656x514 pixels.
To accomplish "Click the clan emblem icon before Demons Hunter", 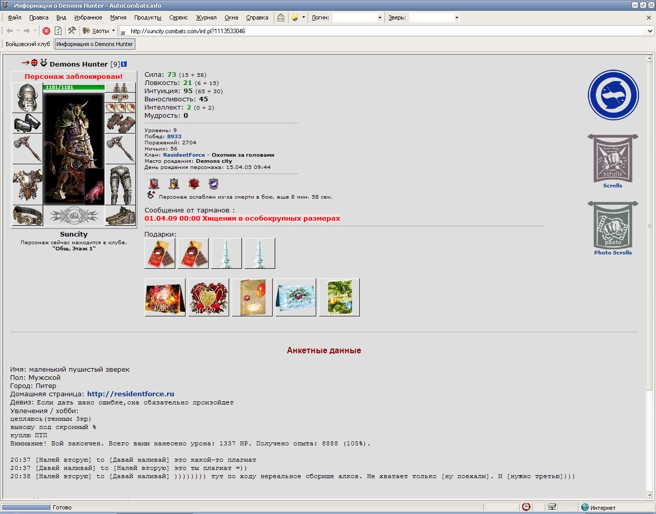I will point(44,63).
